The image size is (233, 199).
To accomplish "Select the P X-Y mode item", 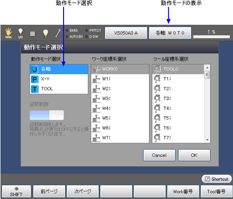I will [59, 79].
